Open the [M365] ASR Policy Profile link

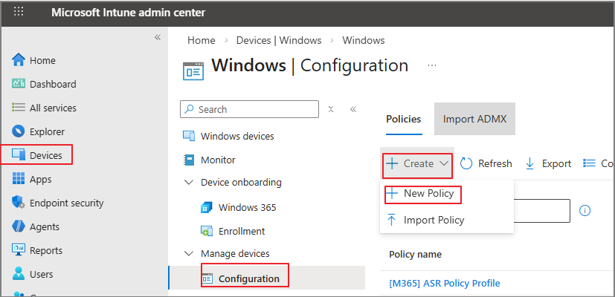pyautogui.click(x=445, y=283)
